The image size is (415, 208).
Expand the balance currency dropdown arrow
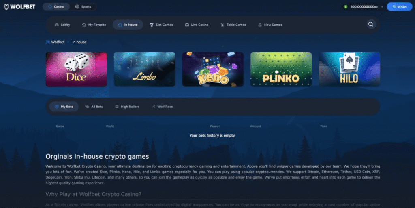pyautogui.click(x=382, y=7)
